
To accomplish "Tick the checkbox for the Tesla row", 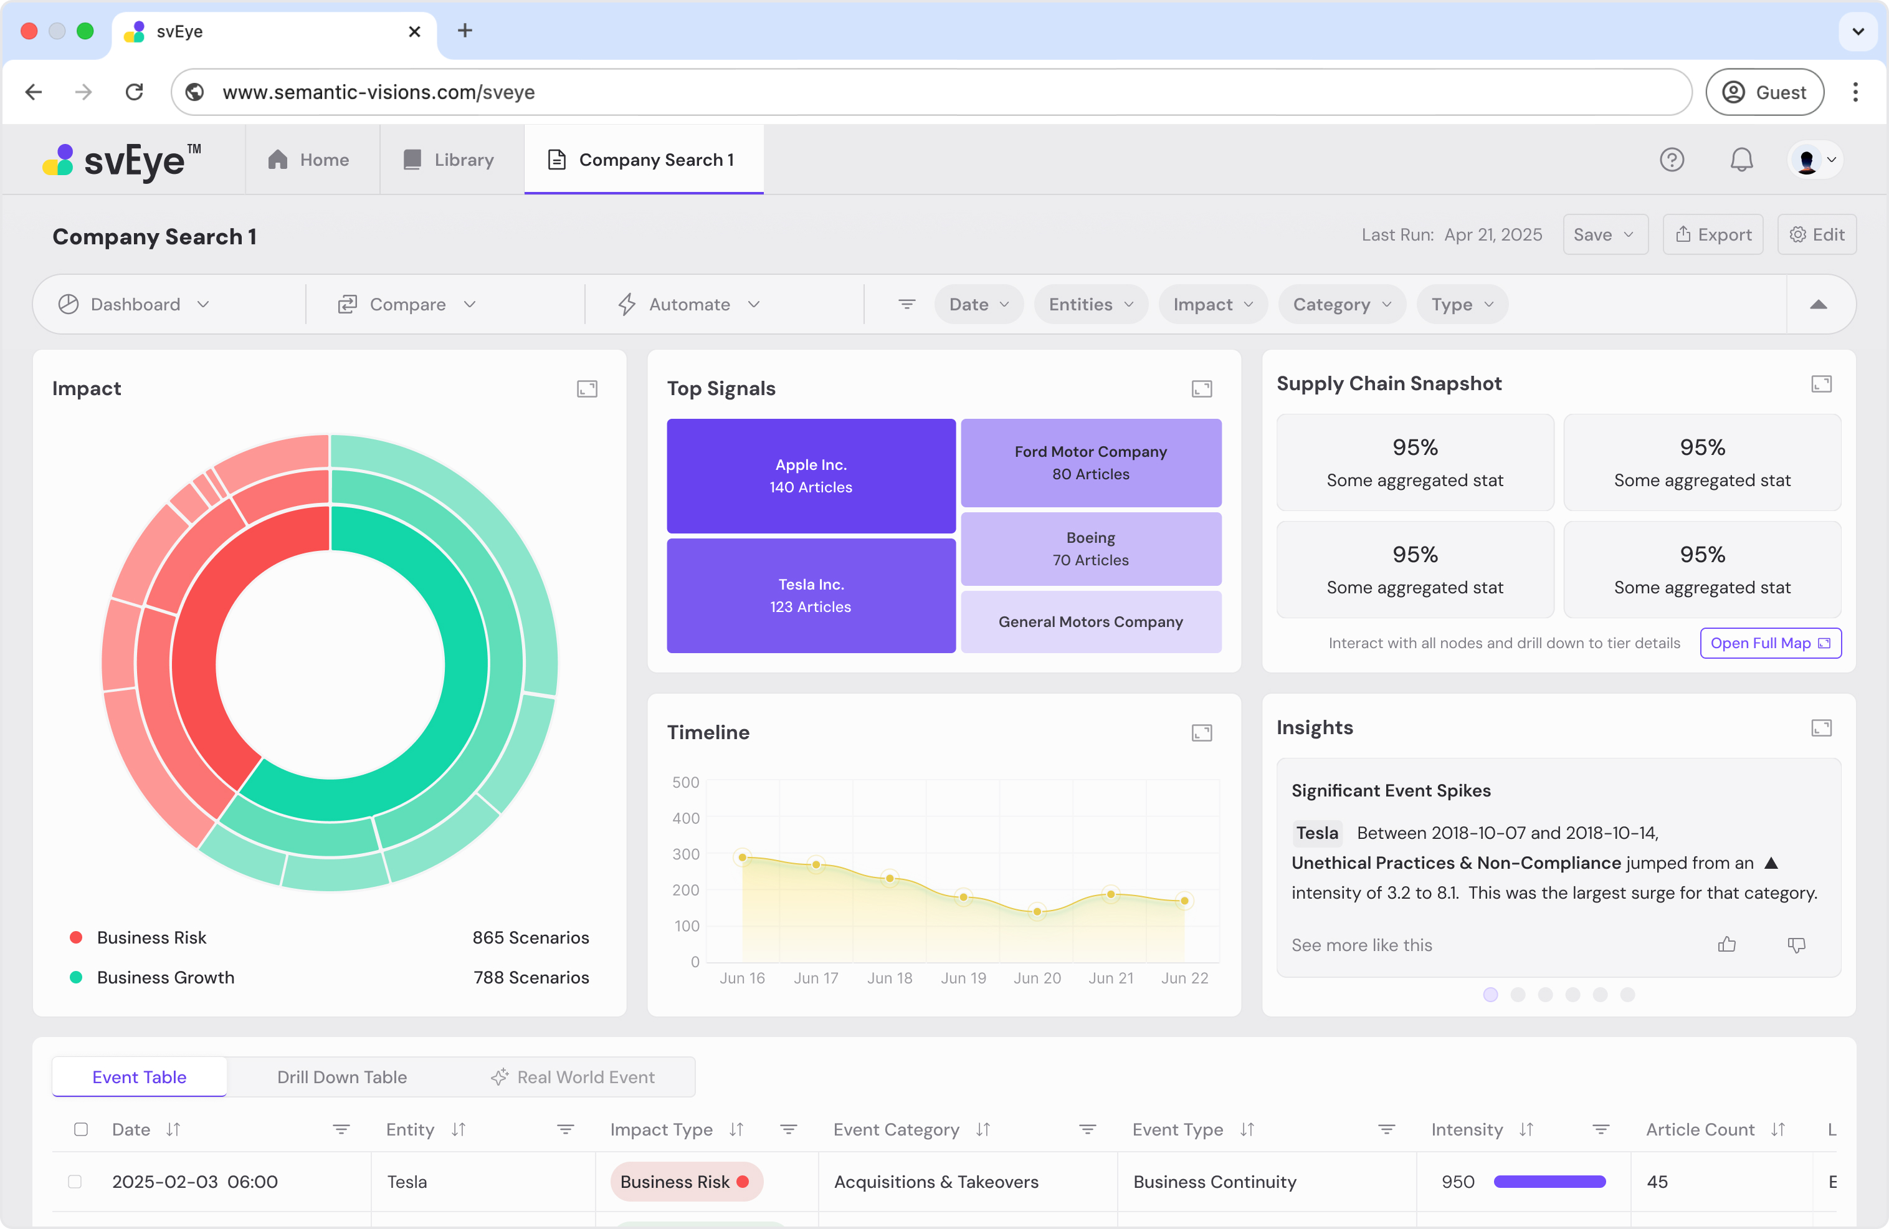I will (75, 1182).
